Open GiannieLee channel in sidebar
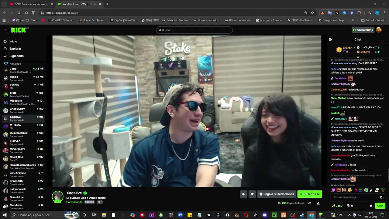The height and width of the screenshot is (219, 389). point(23,199)
